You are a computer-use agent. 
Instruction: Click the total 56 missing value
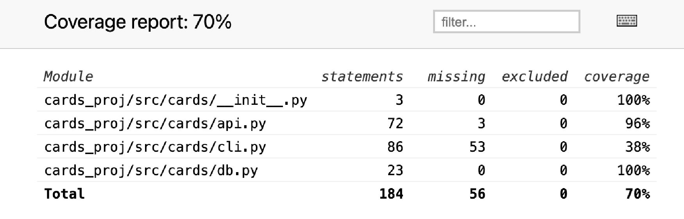[x=477, y=194]
